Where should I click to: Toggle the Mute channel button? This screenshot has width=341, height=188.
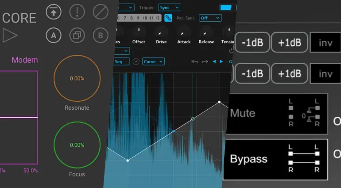coord(275,113)
